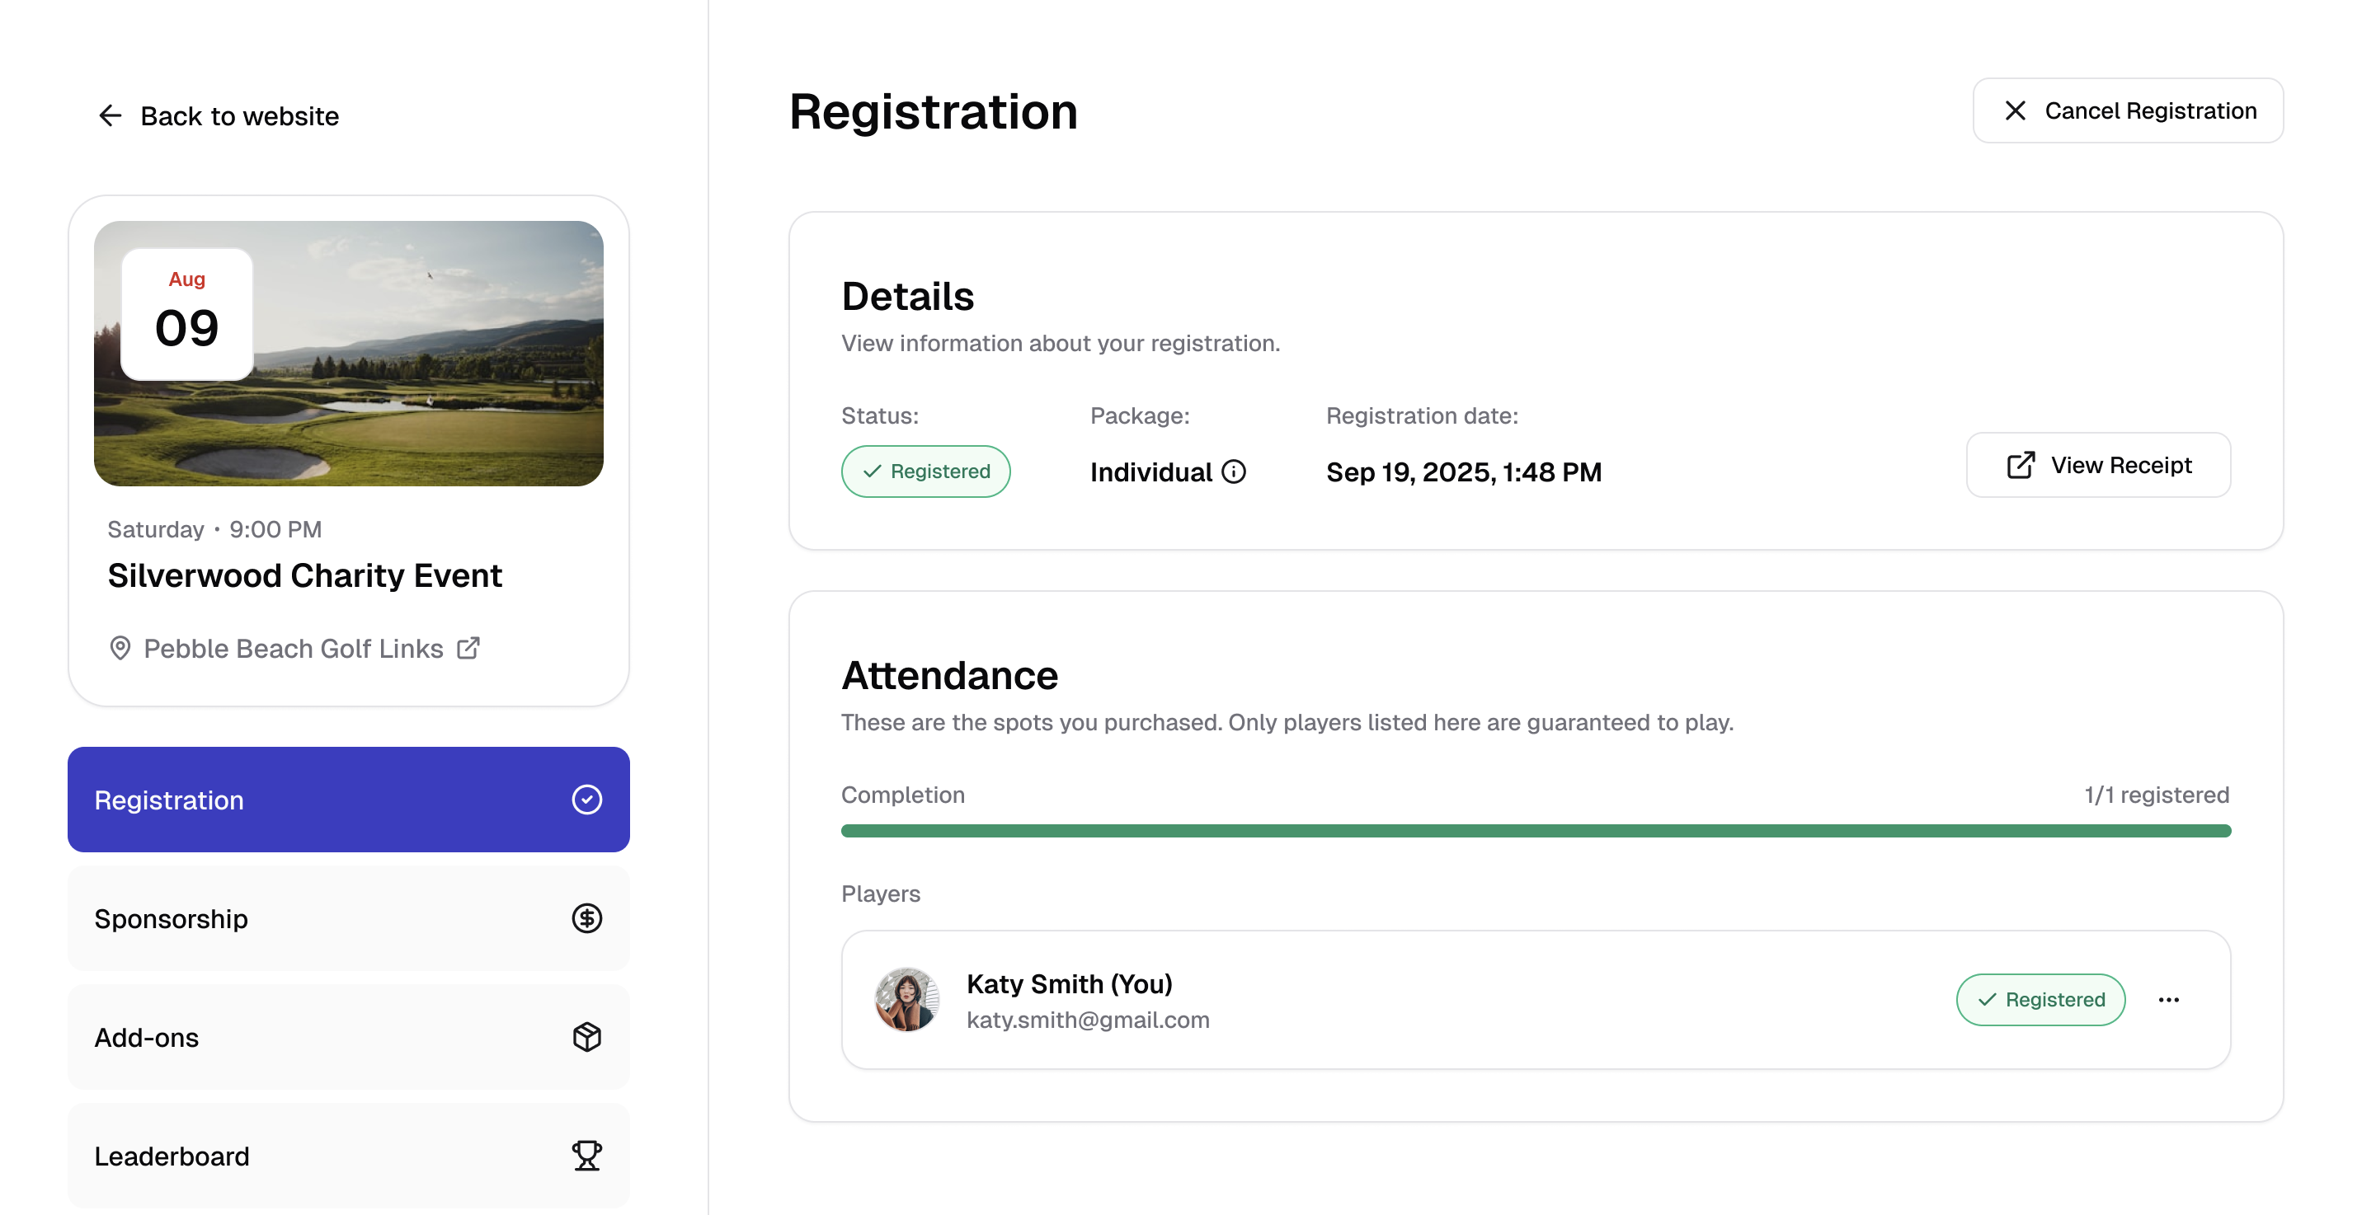Image resolution: width=2362 pixels, height=1215 pixels.
Task: Click the dollar icon beside Sponsorship
Action: point(586,918)
